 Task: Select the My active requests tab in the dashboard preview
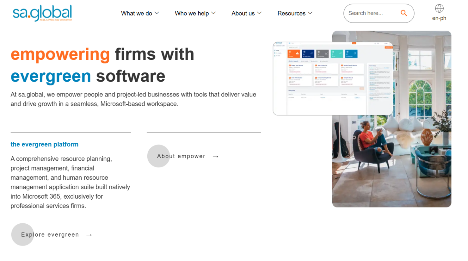point(293,61)
